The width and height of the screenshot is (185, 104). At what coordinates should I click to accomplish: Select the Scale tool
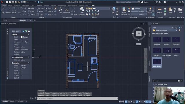coord(40,14)
